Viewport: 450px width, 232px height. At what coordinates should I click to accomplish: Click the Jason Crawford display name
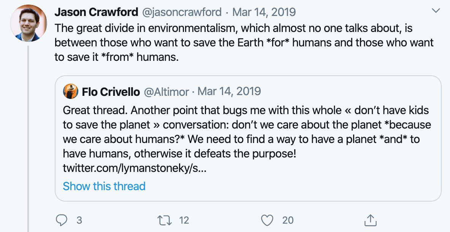tap(96, 12)
